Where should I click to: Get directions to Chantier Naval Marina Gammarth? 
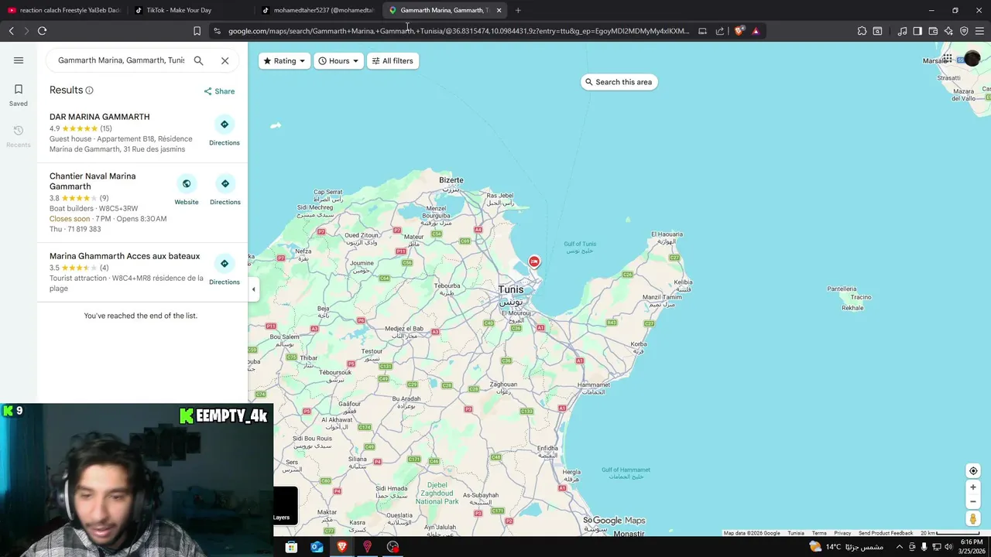[x=225, y=190]
